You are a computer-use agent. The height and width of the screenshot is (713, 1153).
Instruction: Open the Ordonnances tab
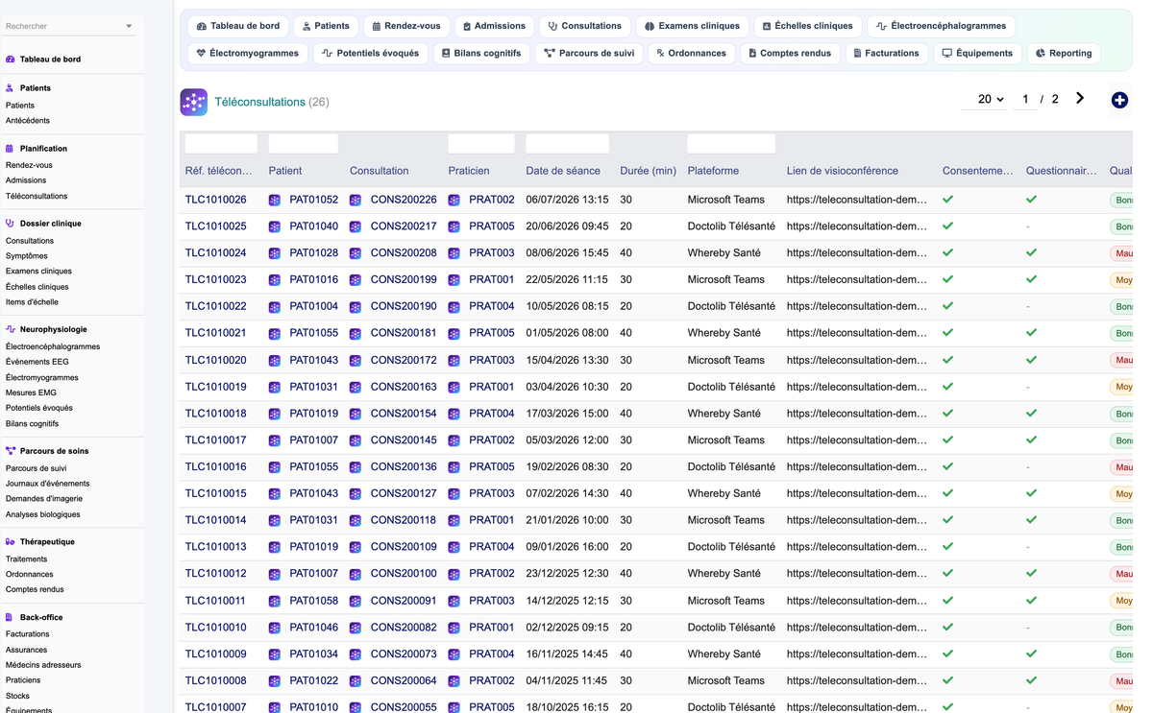coord(691,53)
